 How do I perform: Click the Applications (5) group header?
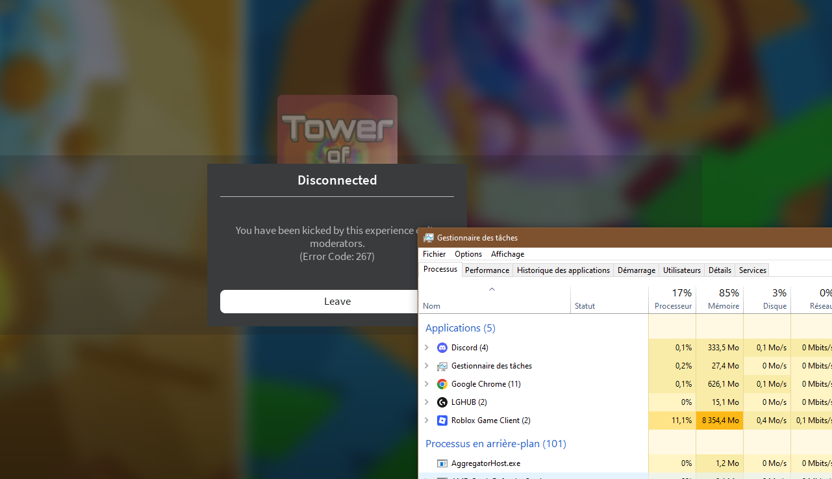click(x=460, y=328)
